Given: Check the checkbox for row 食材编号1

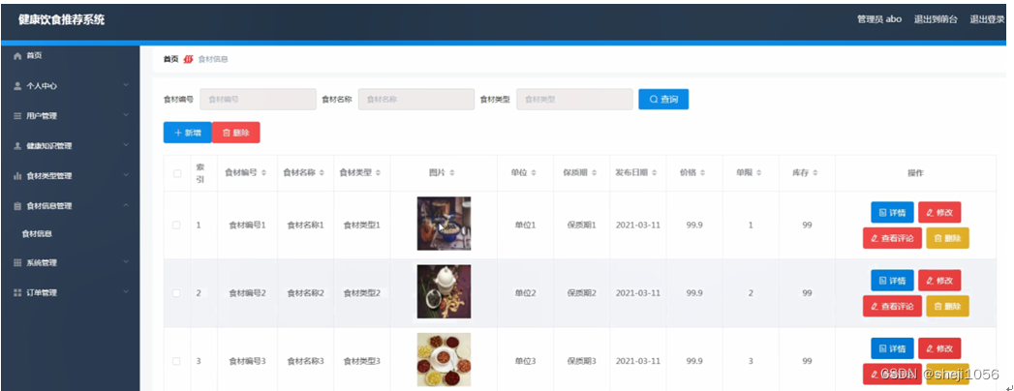Looking at the screenshot, I should click(x=177, y=225).
